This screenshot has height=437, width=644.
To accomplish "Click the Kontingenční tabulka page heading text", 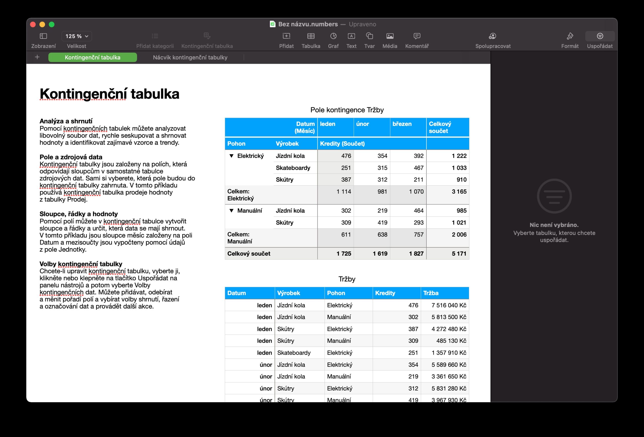I will pos(109,94).
